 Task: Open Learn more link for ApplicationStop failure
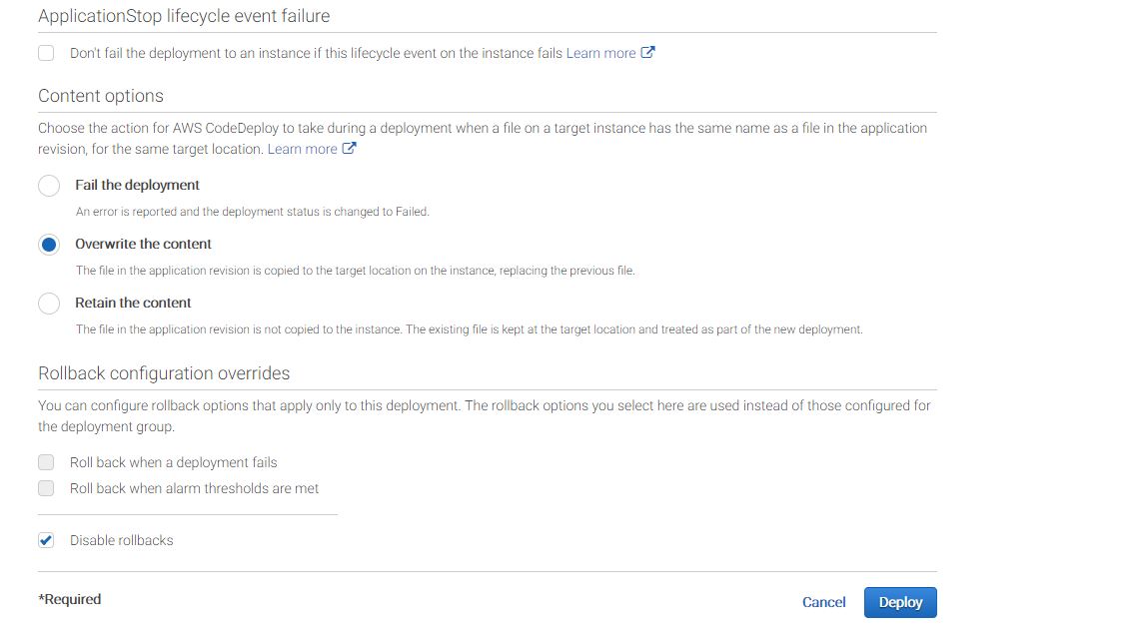tap(600, 53)
